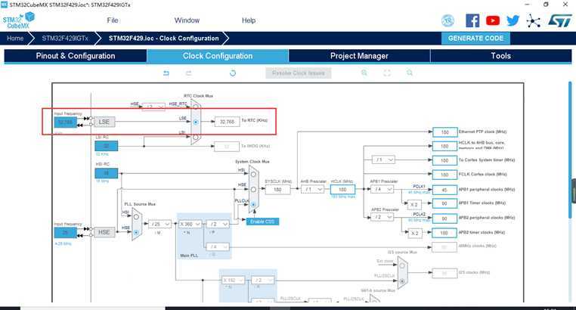Image resolution: width=576 pixels, height=310 pixels.
Task: Click the 10-year anniversary badge icon
Action: (x=447, y=21)
